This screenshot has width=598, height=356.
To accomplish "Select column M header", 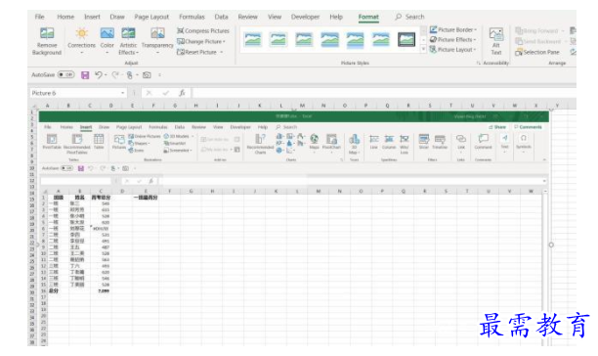I will (302, 106).
